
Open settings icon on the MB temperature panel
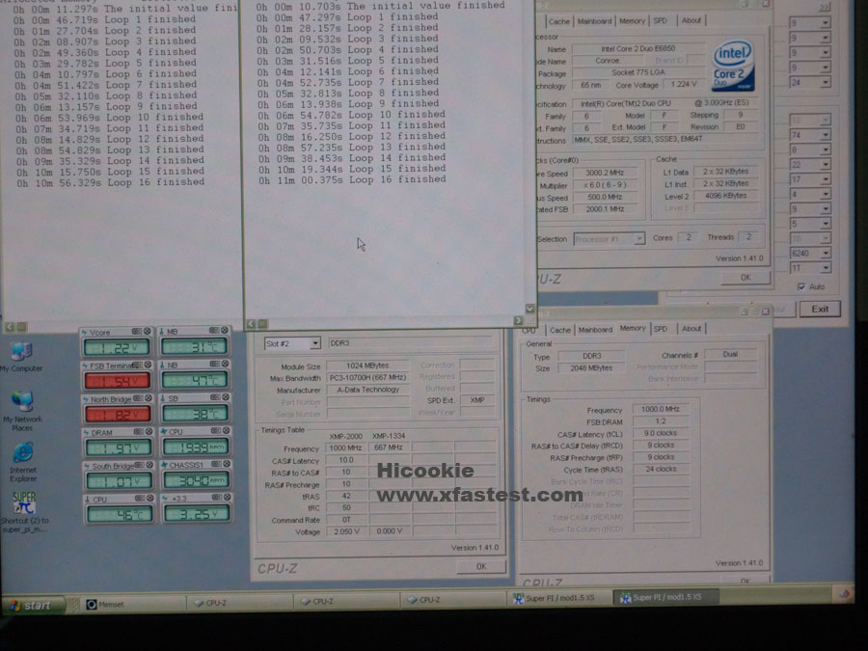[x=214, y=331]
